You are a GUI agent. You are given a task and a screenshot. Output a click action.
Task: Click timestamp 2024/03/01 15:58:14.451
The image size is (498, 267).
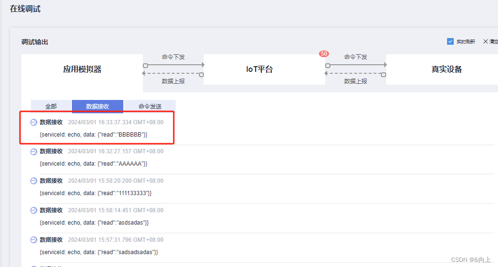pyautogui.click(x=116, y=210)
